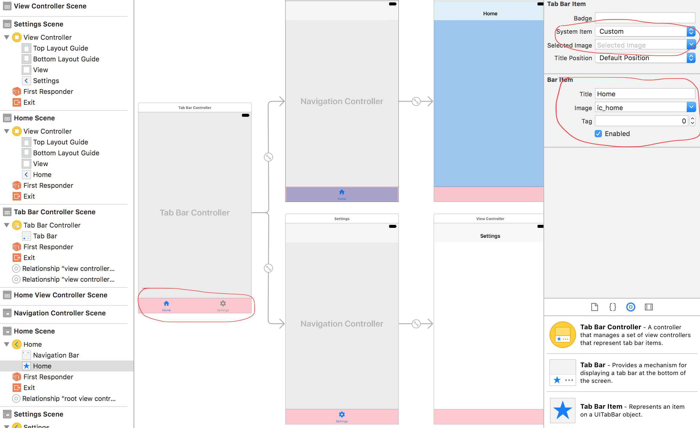Select the Settings tab in the Tab Bar preview
The width and height of the screenshot is (700, 428).
click(223, 305)
